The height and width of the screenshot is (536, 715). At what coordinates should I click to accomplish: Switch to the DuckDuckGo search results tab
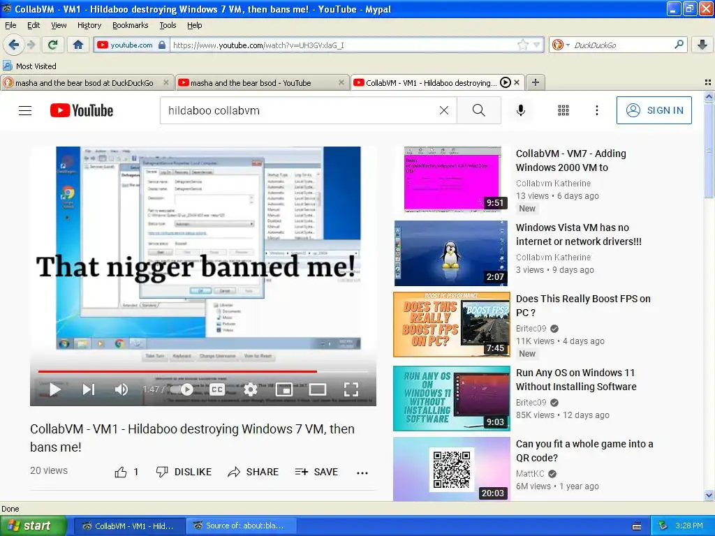84,82
